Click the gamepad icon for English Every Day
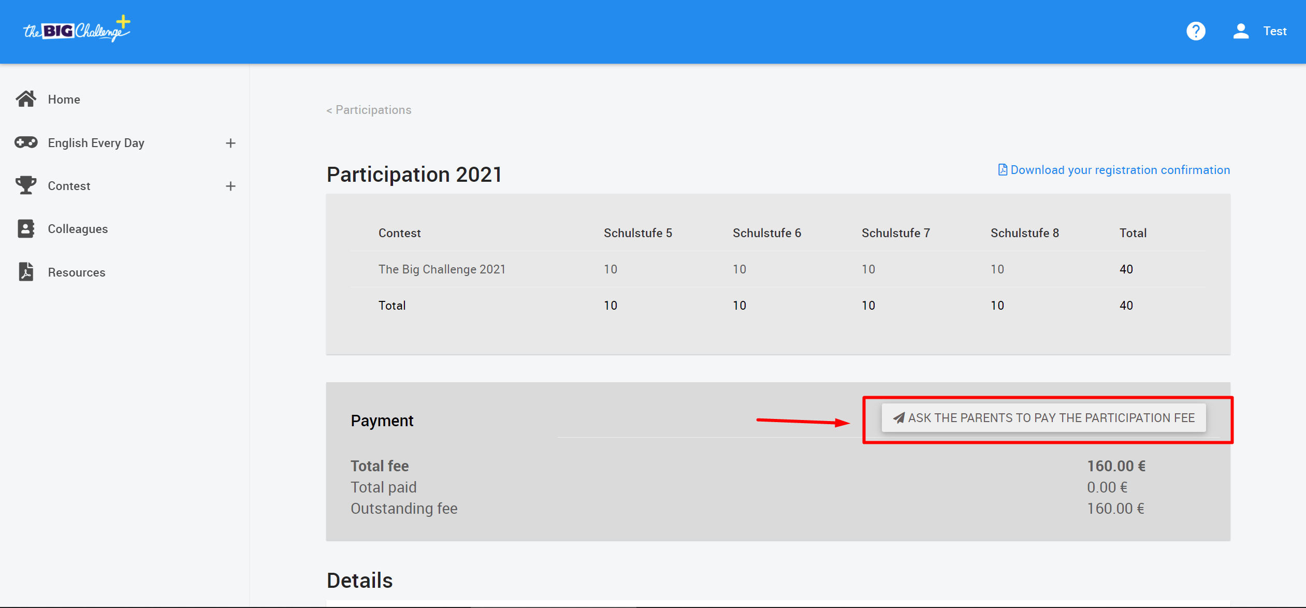 26,142
